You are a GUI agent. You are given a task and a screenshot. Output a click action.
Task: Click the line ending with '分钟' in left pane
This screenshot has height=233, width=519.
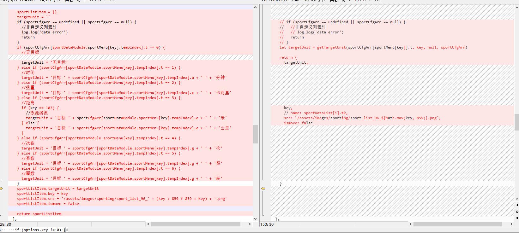tap(124, 78)
